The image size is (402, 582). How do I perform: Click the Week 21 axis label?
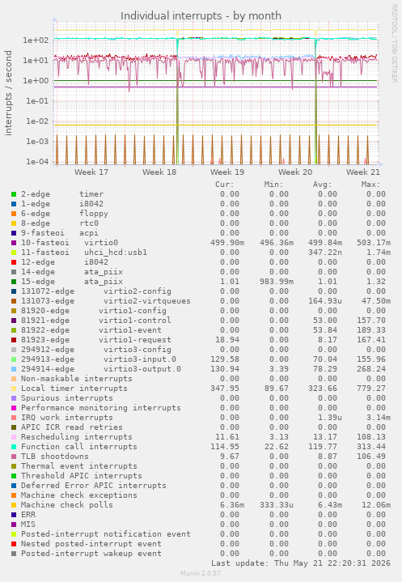(363, 172)
